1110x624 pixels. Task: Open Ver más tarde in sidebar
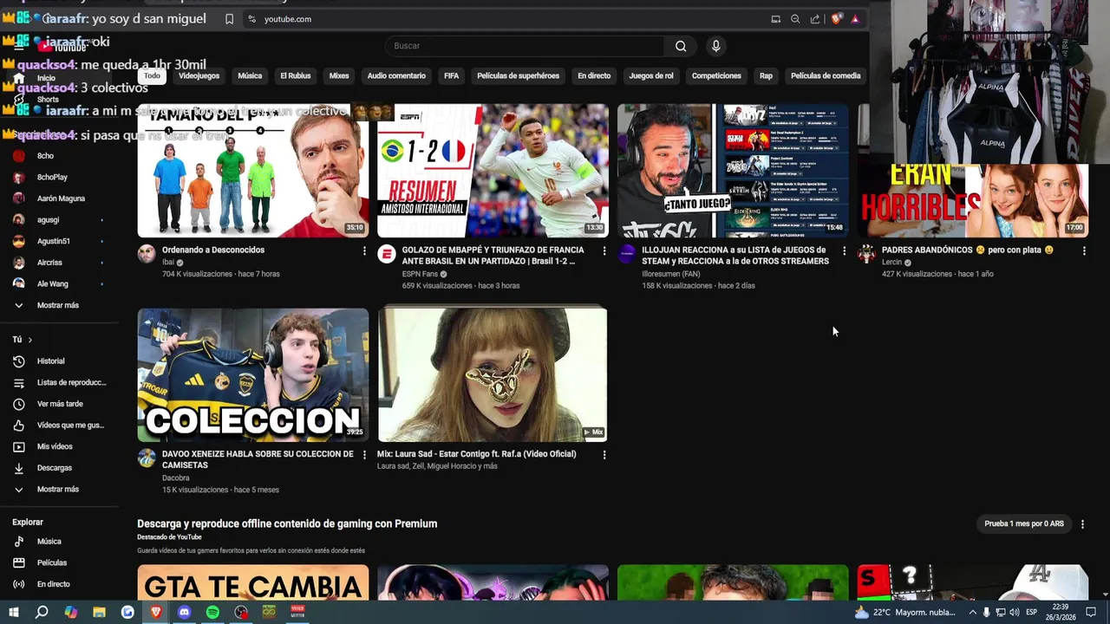59,404
